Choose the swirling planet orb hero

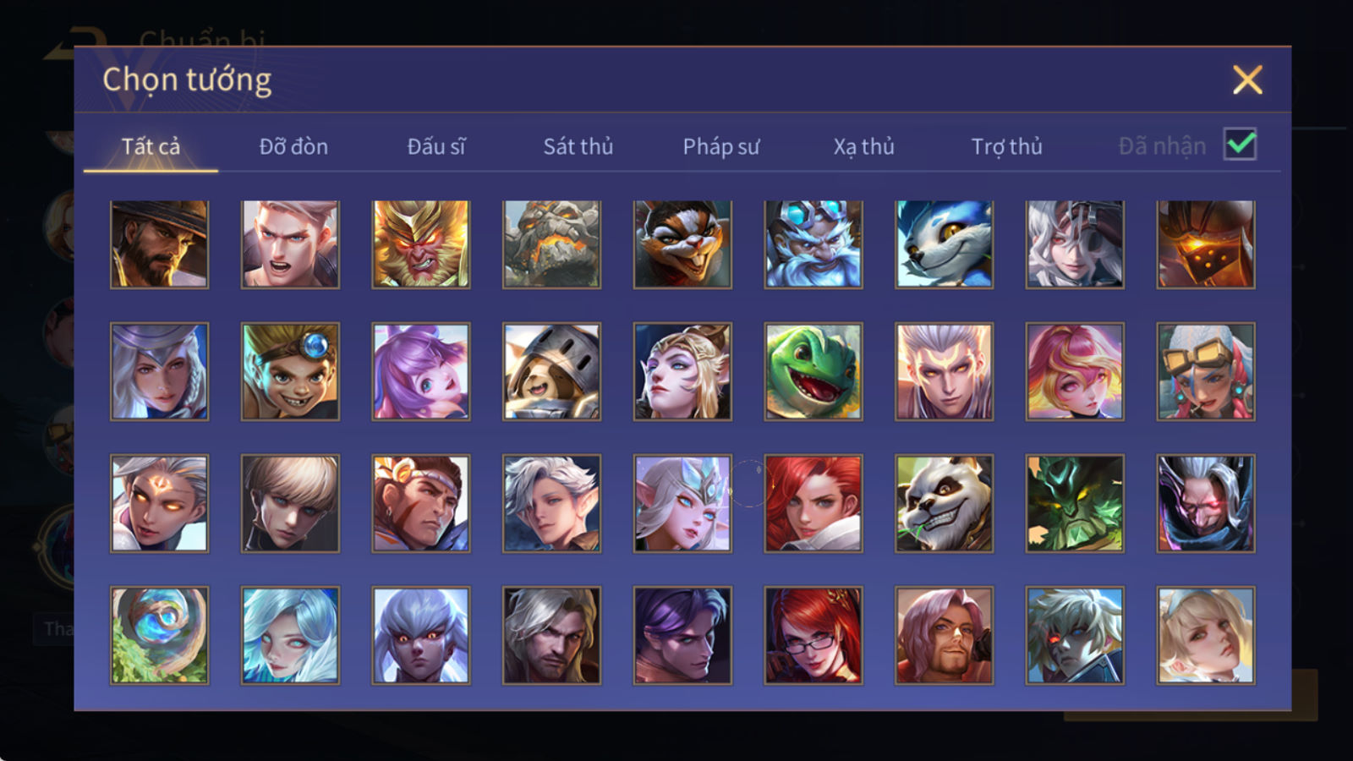pos(159,635)
